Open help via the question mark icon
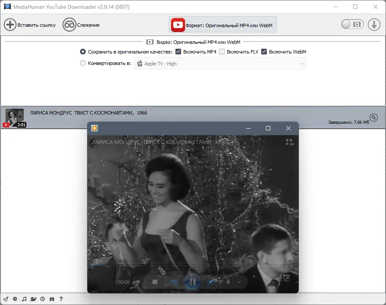The width and height of the screenshot is (386, 305). coord(61,299)
